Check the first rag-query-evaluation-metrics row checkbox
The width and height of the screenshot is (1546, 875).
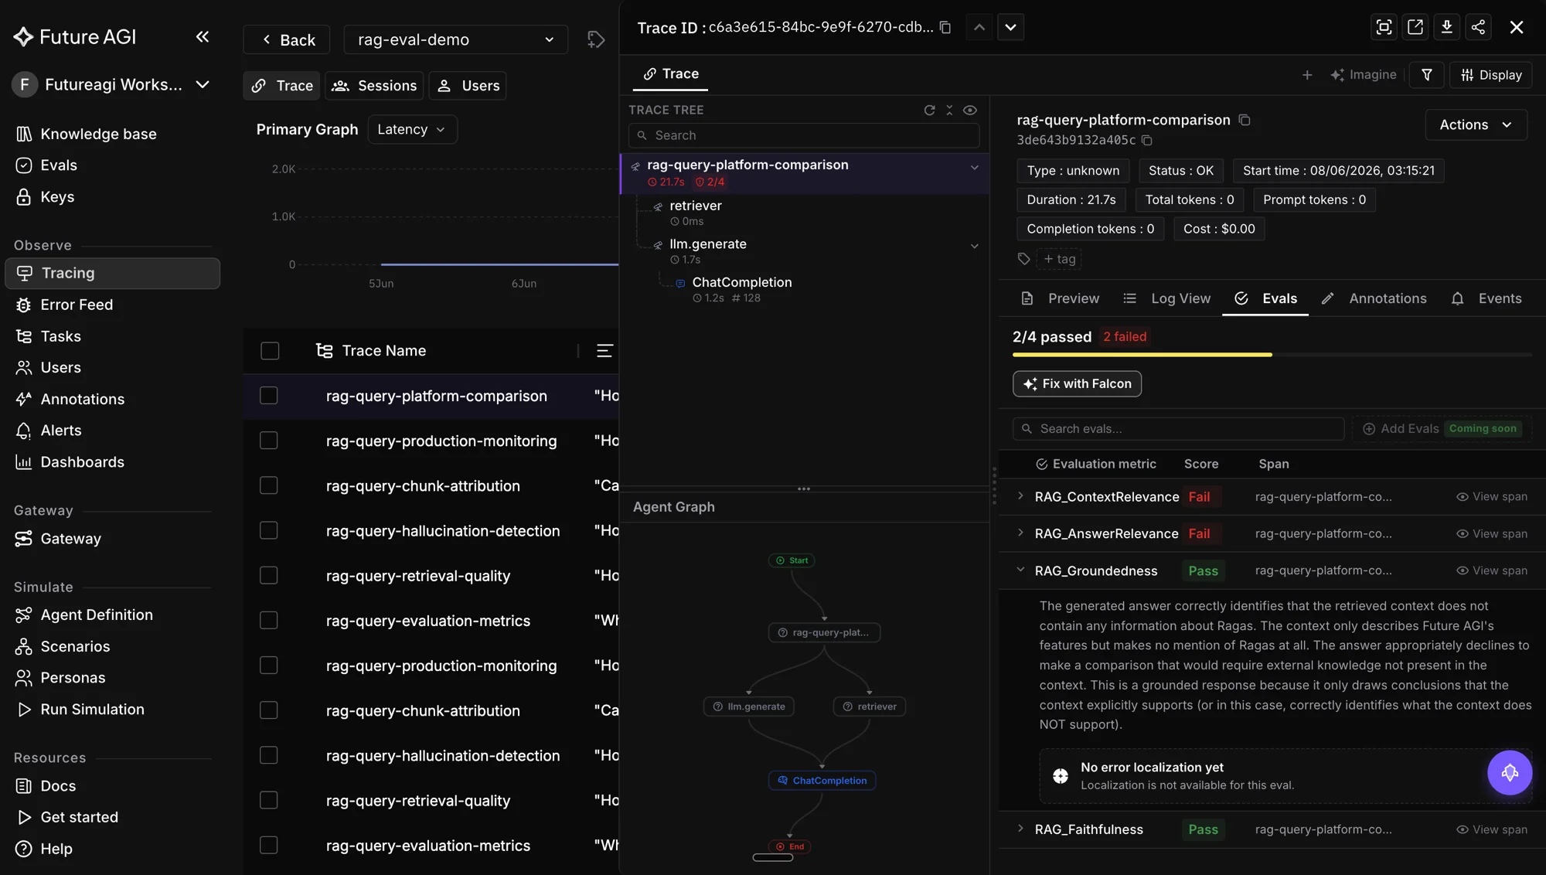tap(268, 621)
